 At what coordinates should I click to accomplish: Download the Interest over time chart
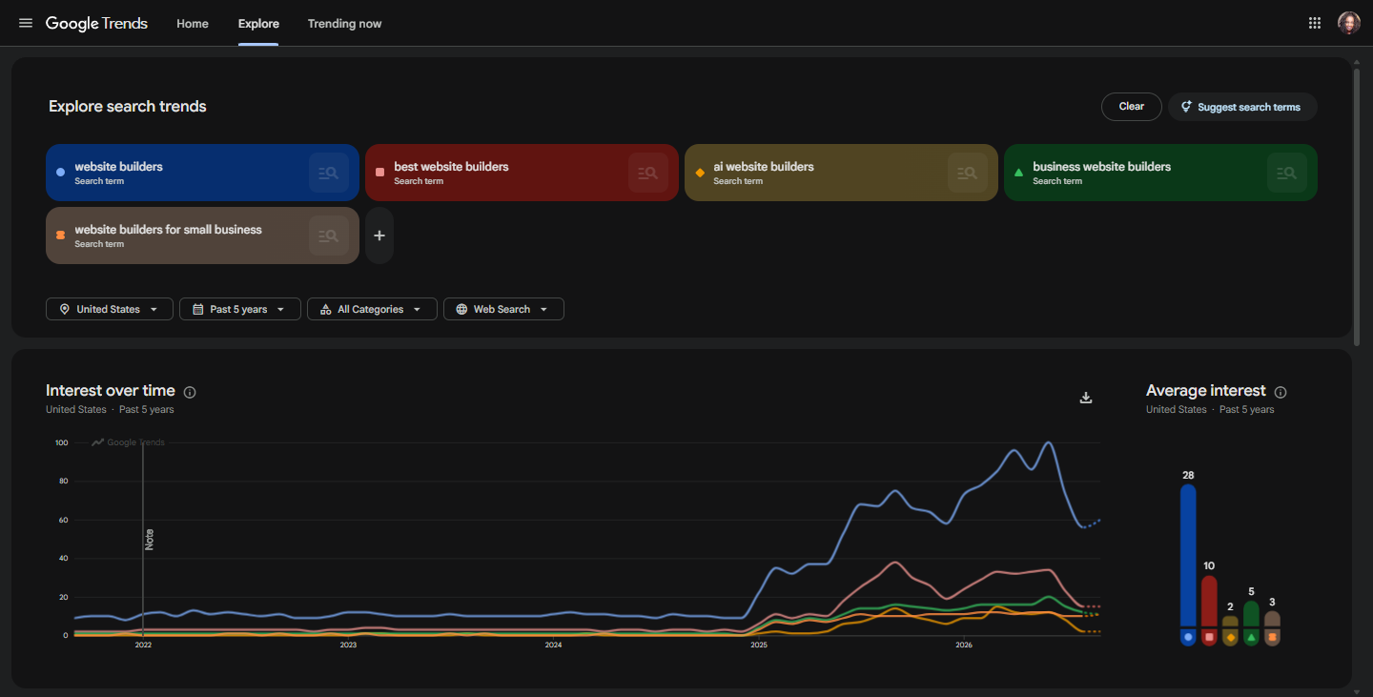tap(1085, 398)
